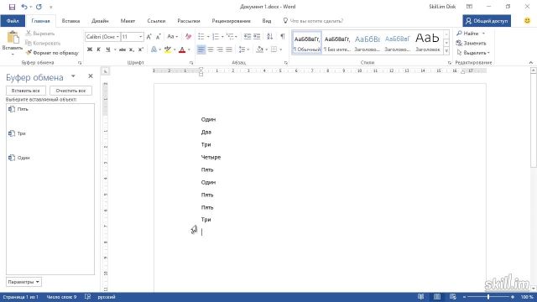Align text left

[x=201, y=49]
